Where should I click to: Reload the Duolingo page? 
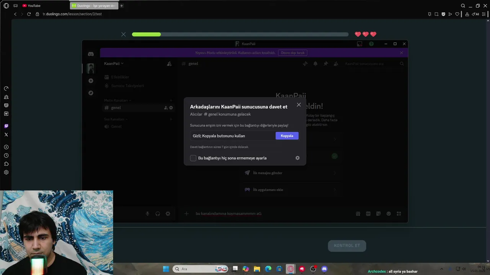[x=29, y=14]
